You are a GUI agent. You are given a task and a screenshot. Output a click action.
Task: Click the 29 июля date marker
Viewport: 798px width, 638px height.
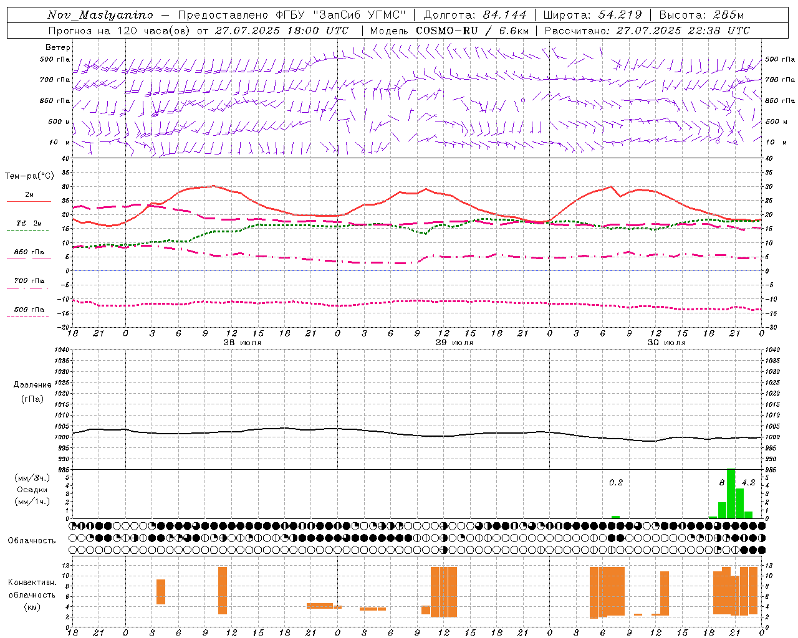(454, 343)
